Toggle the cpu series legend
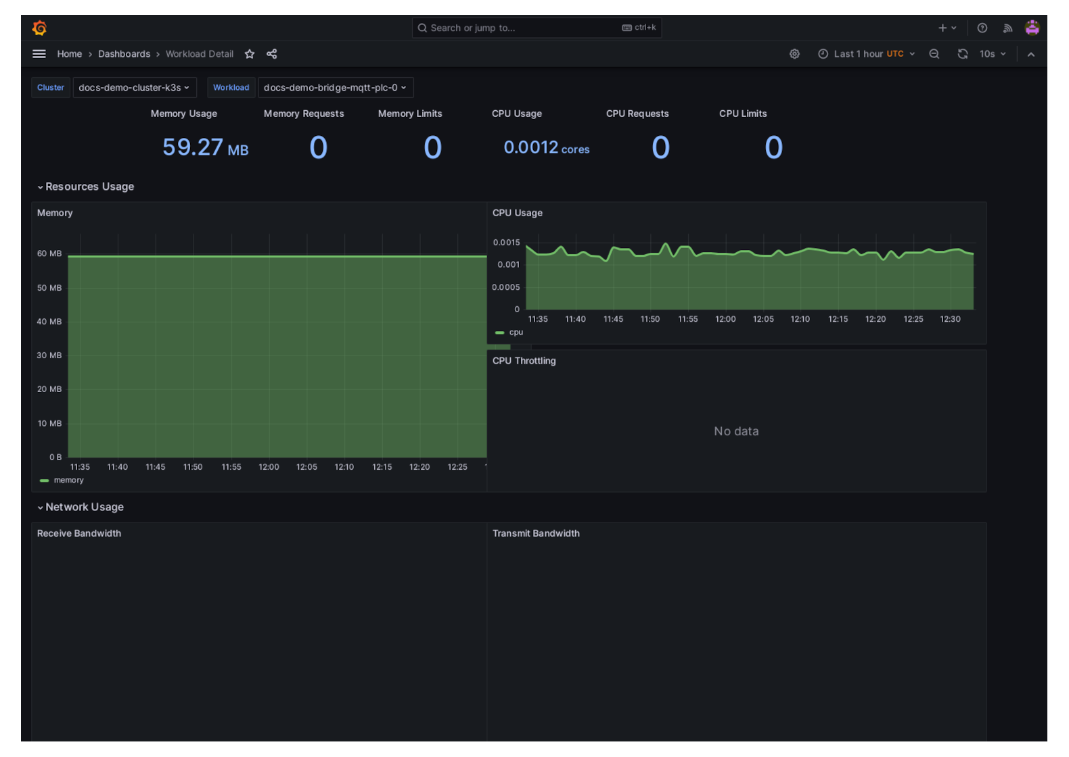 [516, 333]
